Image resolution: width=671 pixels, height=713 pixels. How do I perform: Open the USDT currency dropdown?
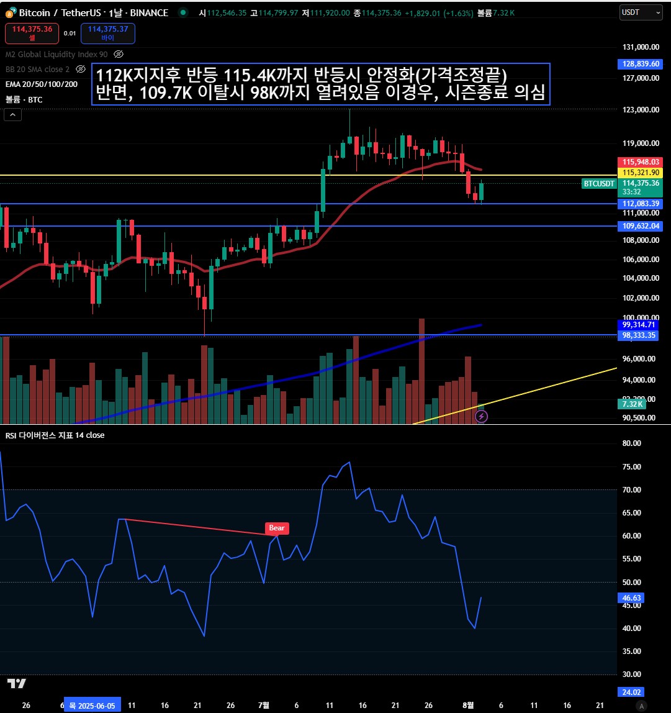click(x=641, y=12)
